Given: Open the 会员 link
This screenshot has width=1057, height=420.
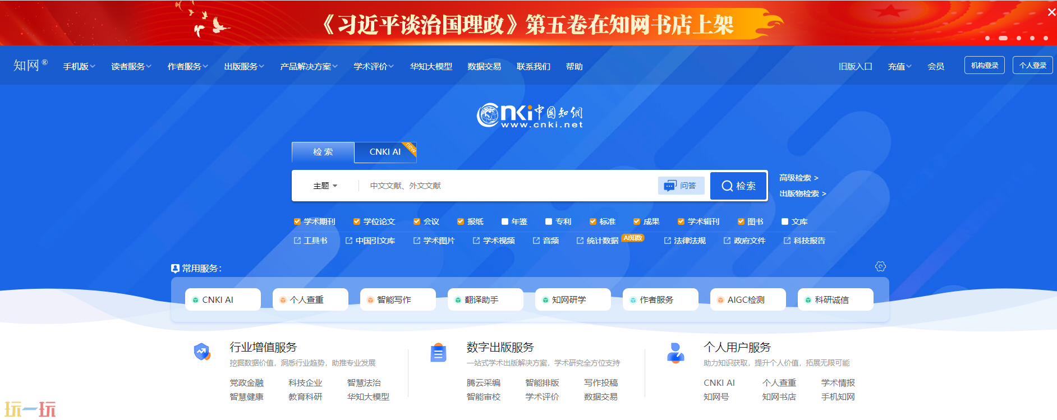Looking at the screenshot, I should (936, 66).
